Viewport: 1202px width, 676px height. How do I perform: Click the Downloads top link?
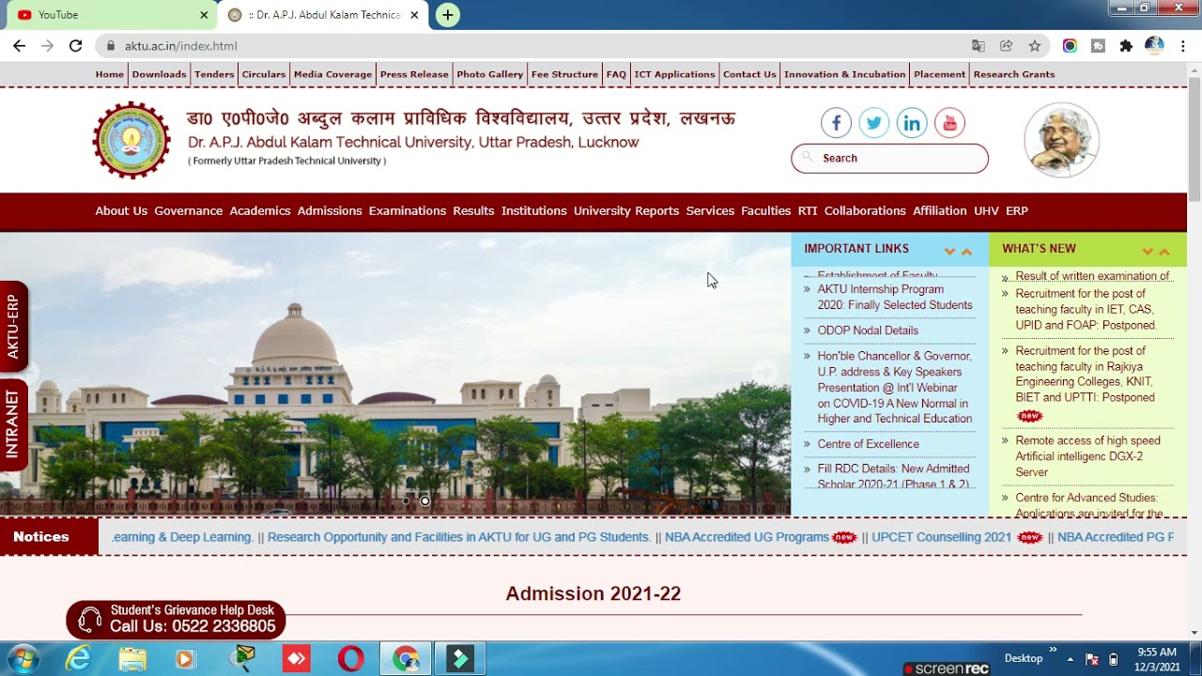tap(159, 74)
